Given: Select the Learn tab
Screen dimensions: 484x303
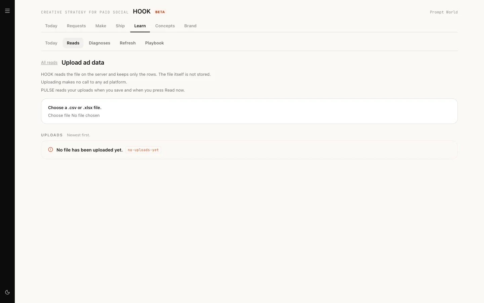Looking at the screenshot, I should (x=140, y=26).
